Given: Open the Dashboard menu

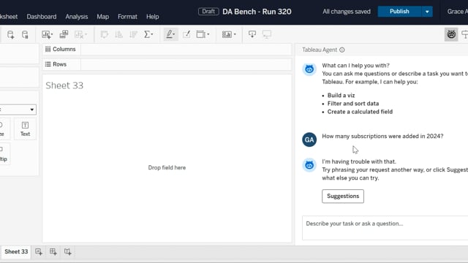Looking at the screenshot, I should click(x=42, y=17).
